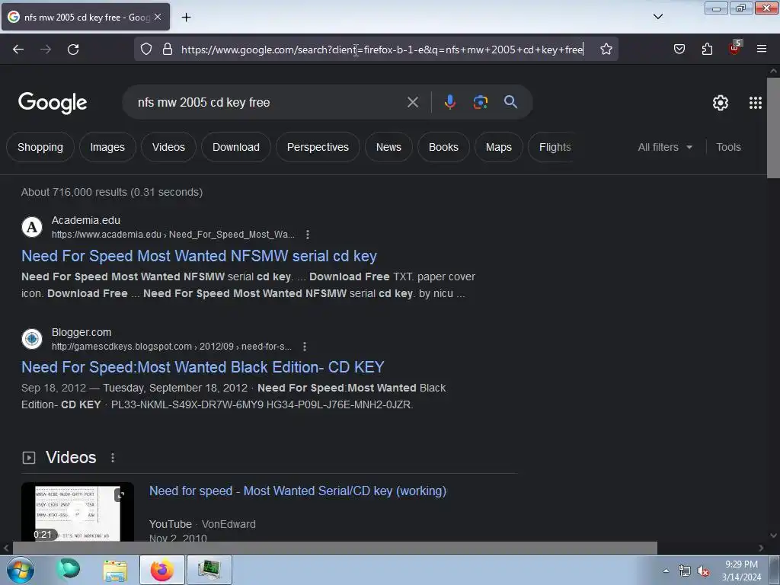Close the nfs mw 2005 tab
Screen dimensions: 780x585
[x=158, y=17]
